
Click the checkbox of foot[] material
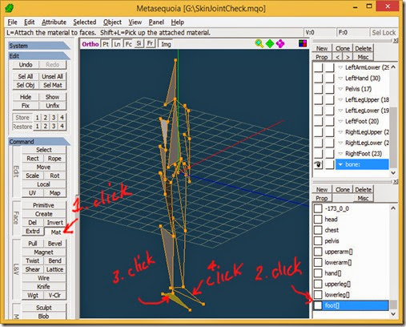click(x=318, y=305)
